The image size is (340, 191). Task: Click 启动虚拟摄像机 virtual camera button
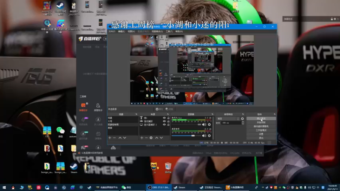(261, 126)
